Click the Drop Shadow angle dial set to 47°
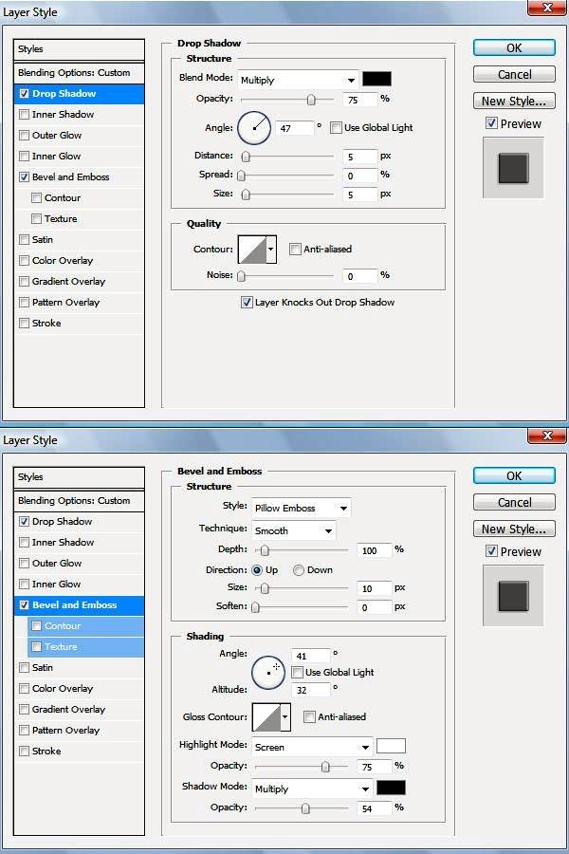569x854 pixels. [254, 126]
